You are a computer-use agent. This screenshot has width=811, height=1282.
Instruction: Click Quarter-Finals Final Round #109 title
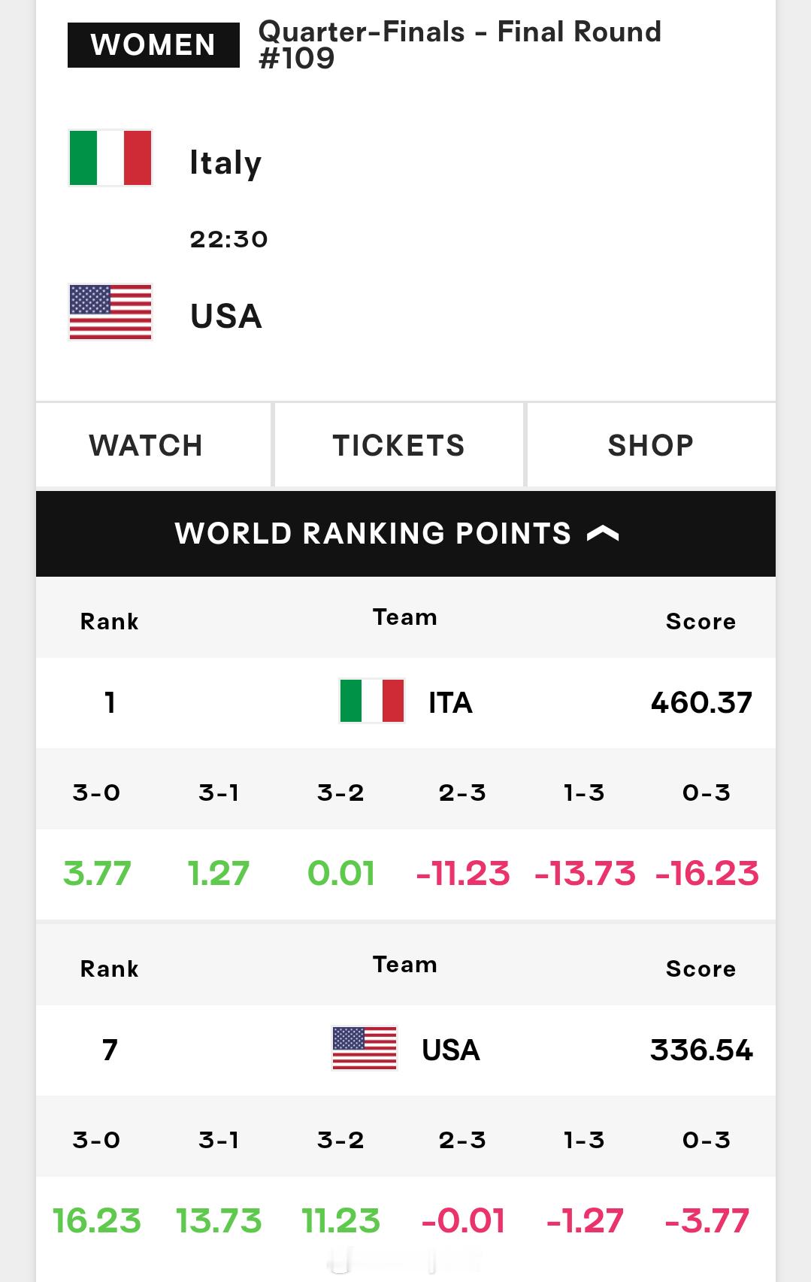coord(459,45)
